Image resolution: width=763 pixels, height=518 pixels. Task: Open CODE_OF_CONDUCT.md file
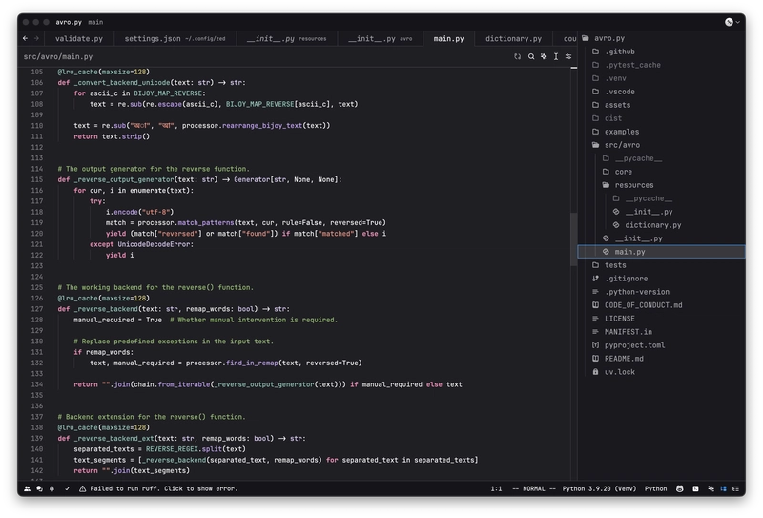(x=661, y=305)
